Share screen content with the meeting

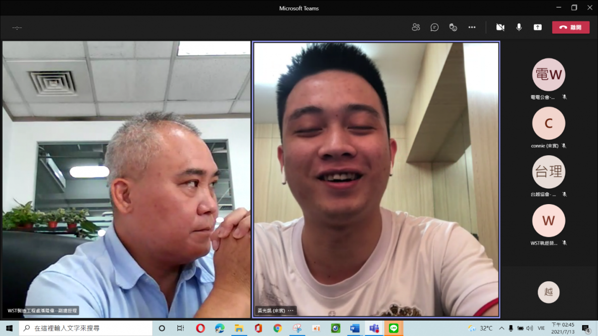(x=538, y=27)
